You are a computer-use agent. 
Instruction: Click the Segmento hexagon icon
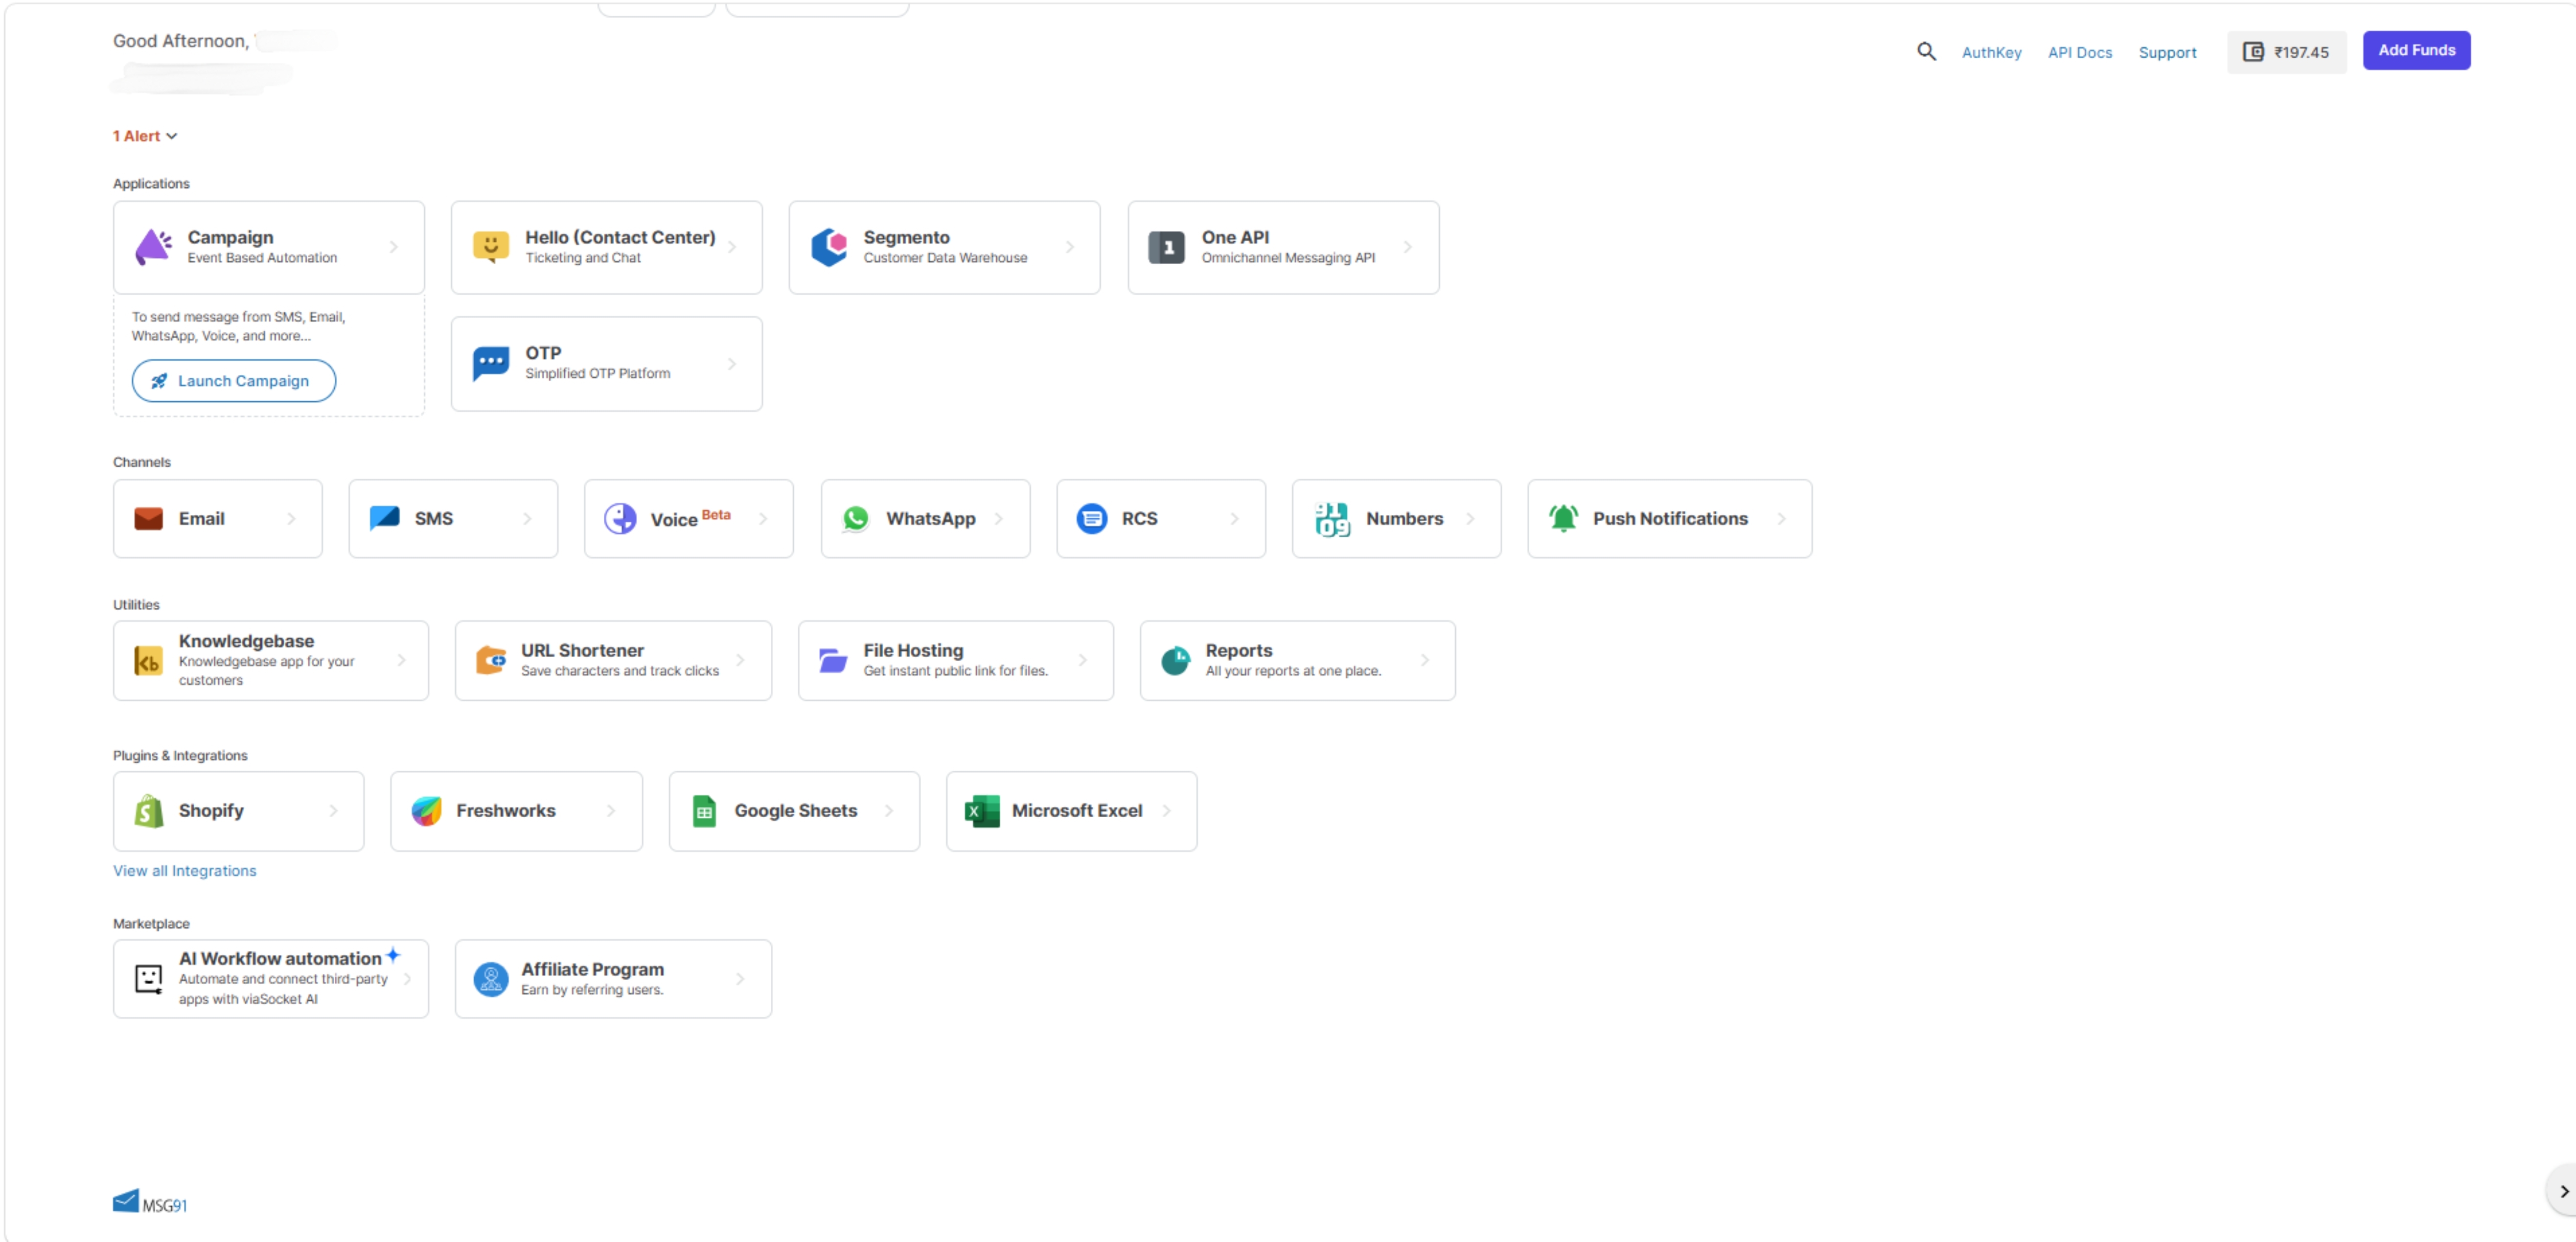(829, 247)
